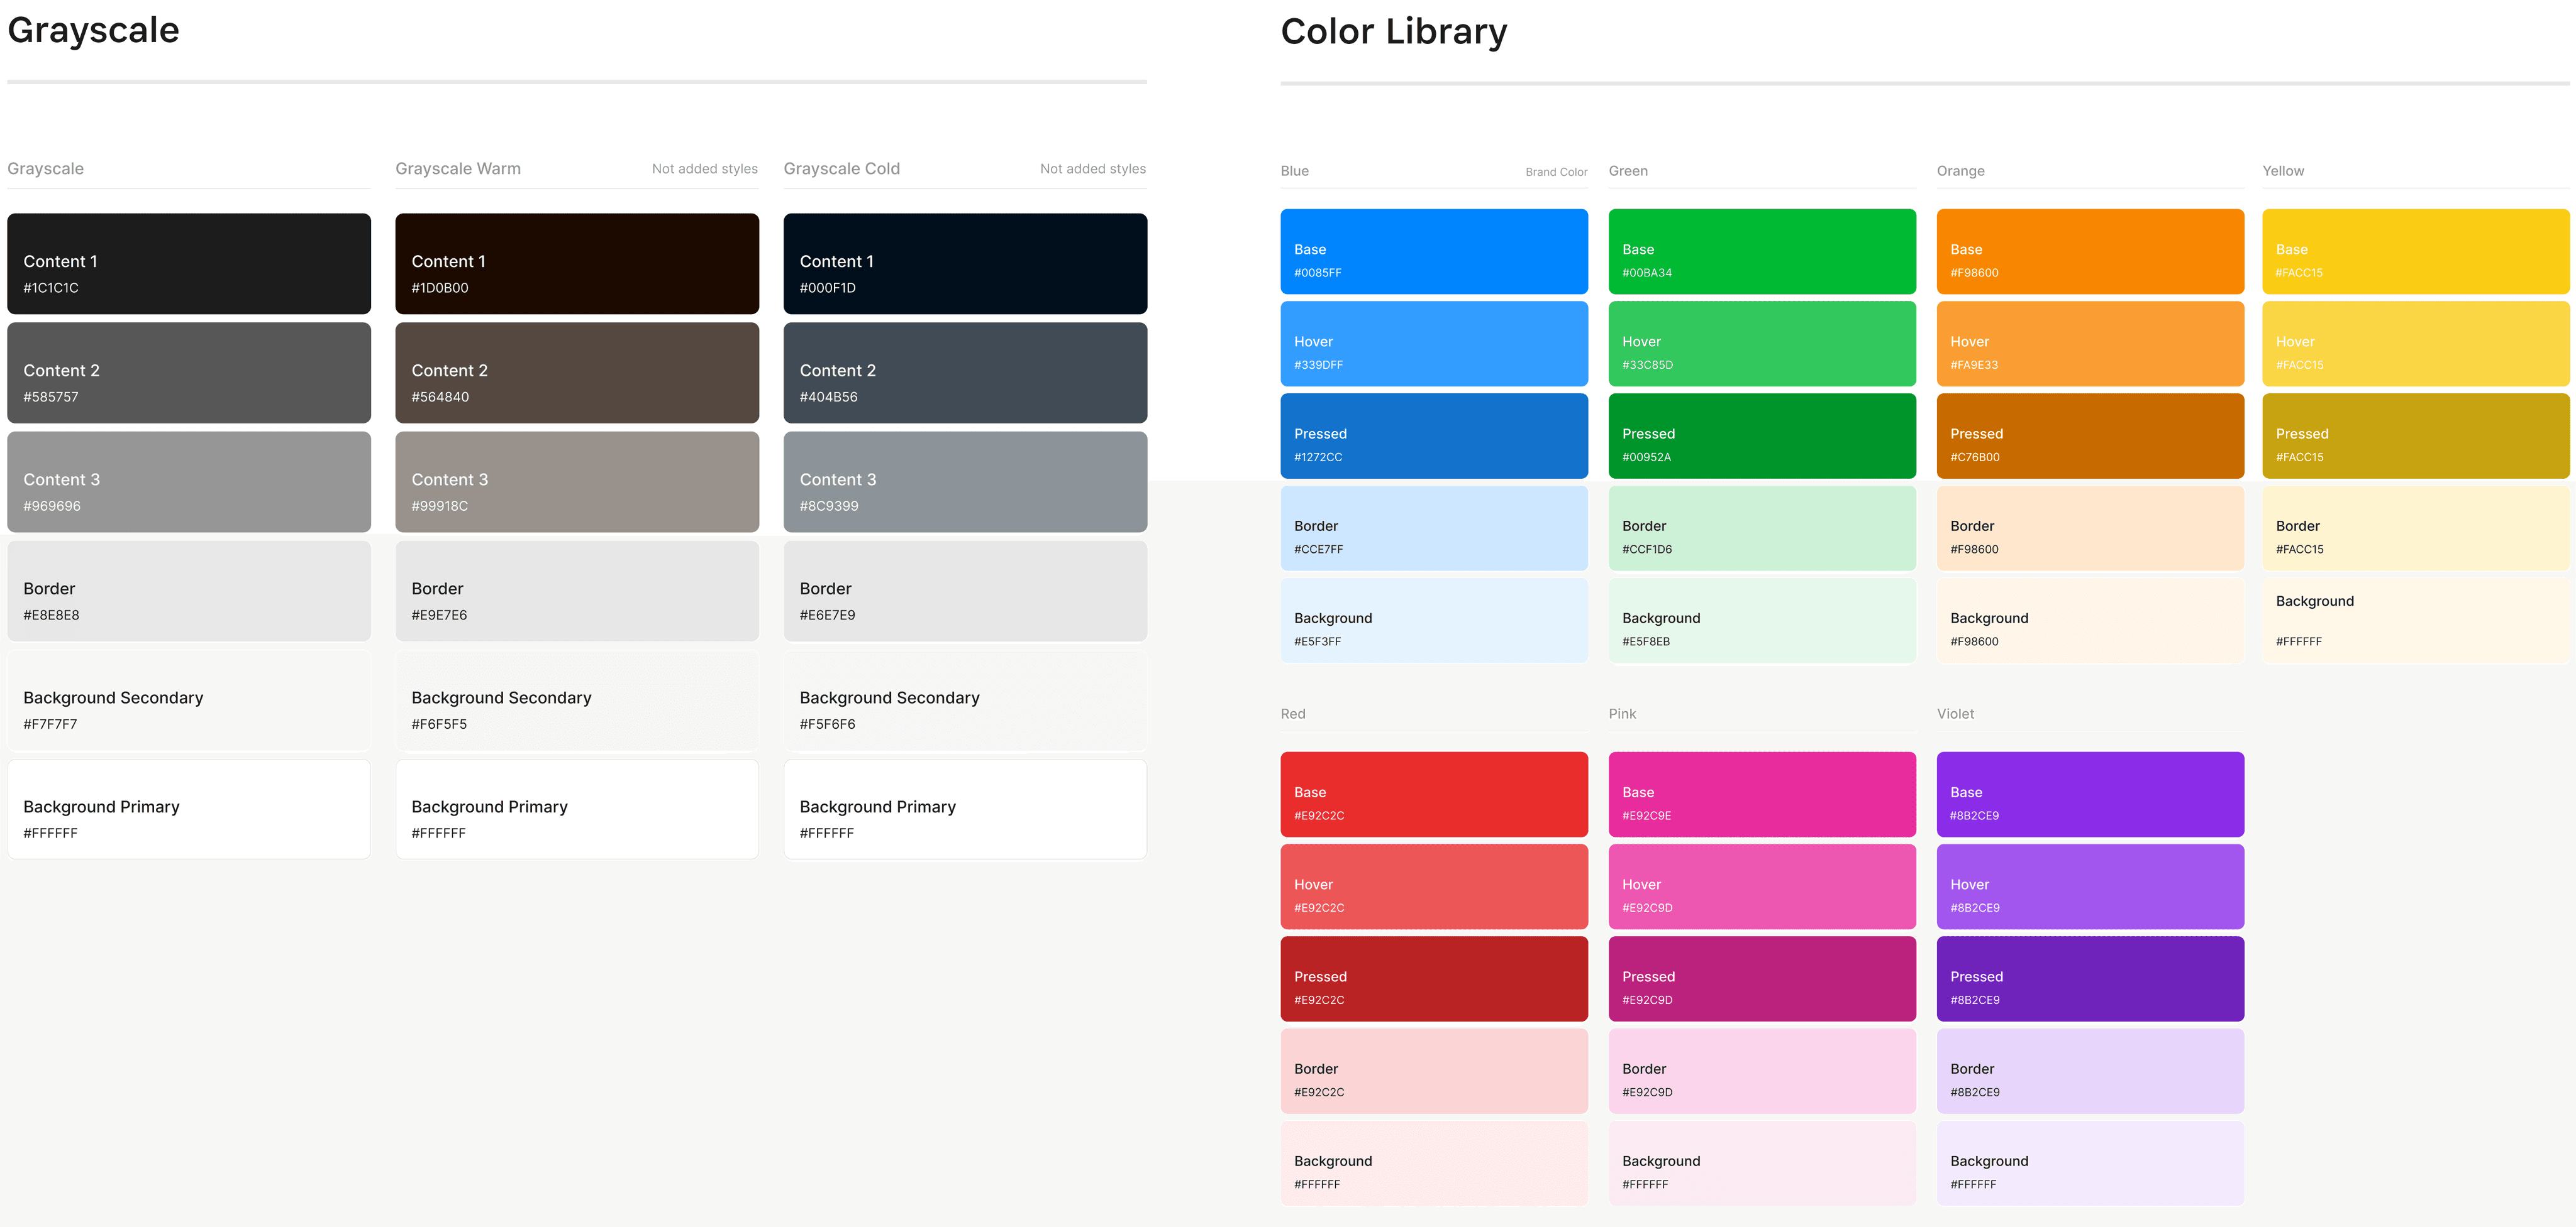This screenshot has height=1227, width=2576.
Task: Click the Red Base #E92C2C swatch
Action: (x=1433, y=794)
